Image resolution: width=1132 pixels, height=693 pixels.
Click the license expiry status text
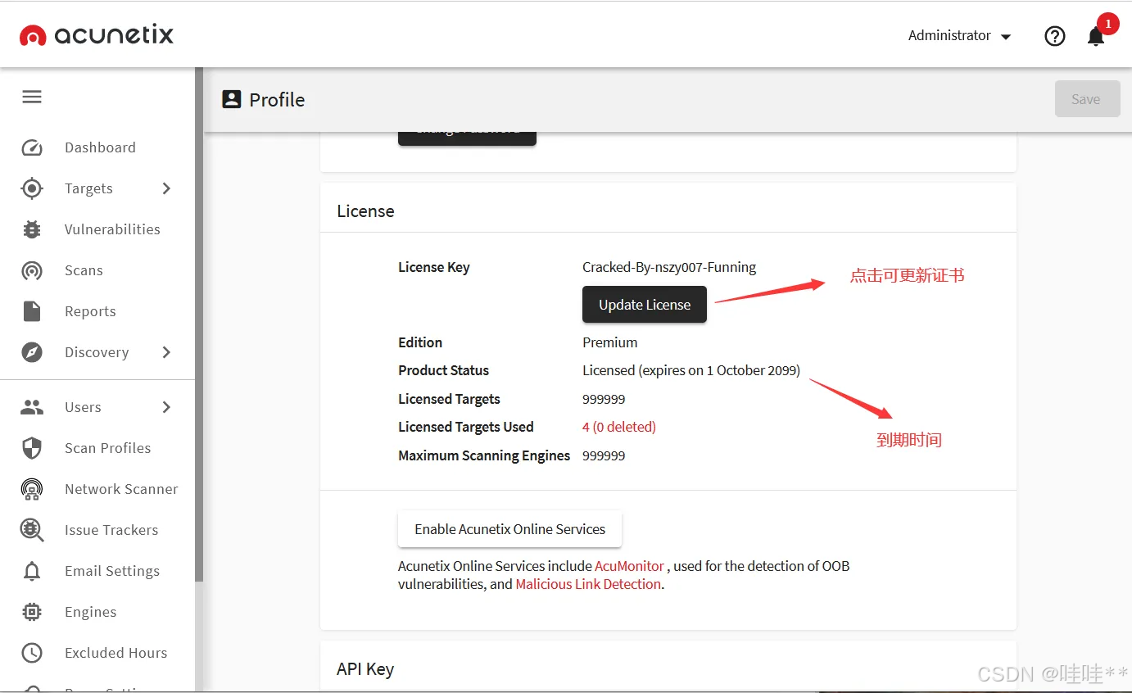click(x=691, y=370)
